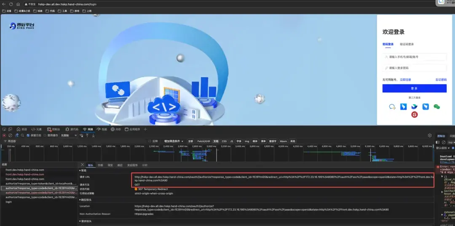Close the request details pane
Image resolution: width=455 pixels, height=226 pixels.
click(x=82, y=166)
